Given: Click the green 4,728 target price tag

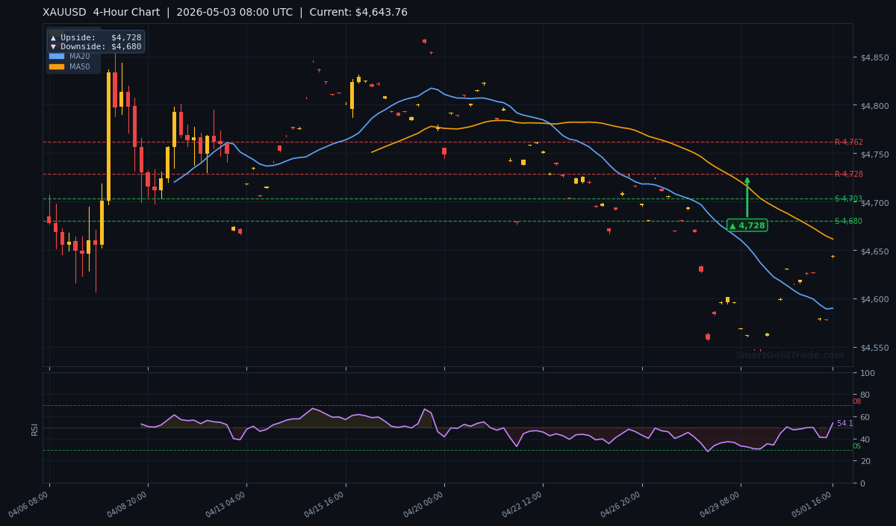Looking at the screenshot, I should coord(747,225).
